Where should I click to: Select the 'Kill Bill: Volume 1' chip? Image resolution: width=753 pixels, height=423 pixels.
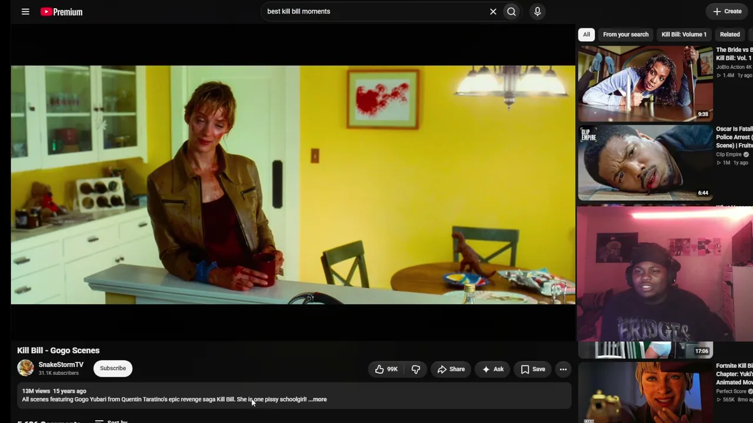click(684, 35)
